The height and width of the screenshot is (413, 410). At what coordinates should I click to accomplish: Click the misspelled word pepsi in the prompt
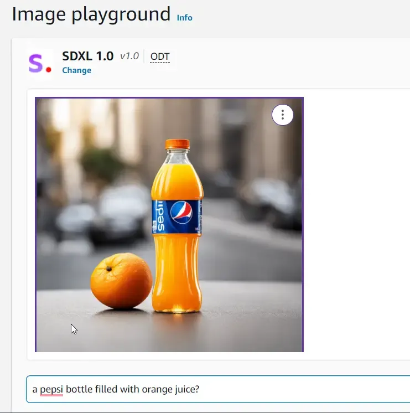[51, 389]
